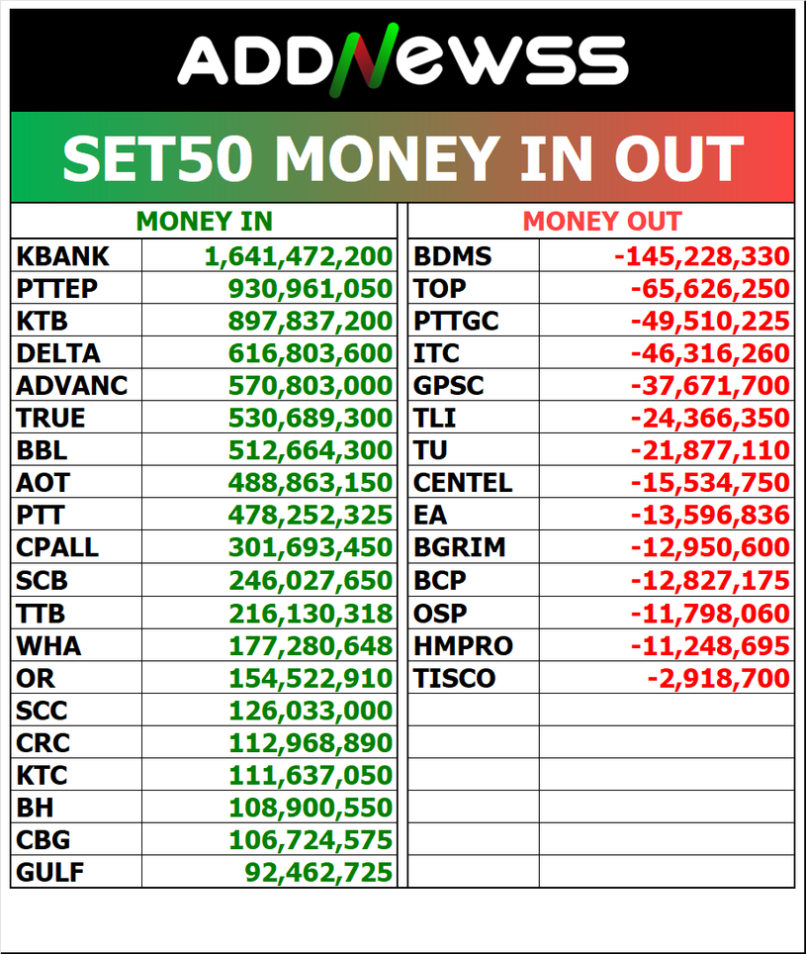Select the MONEY IN column header
806x954 pixels.
204,222
